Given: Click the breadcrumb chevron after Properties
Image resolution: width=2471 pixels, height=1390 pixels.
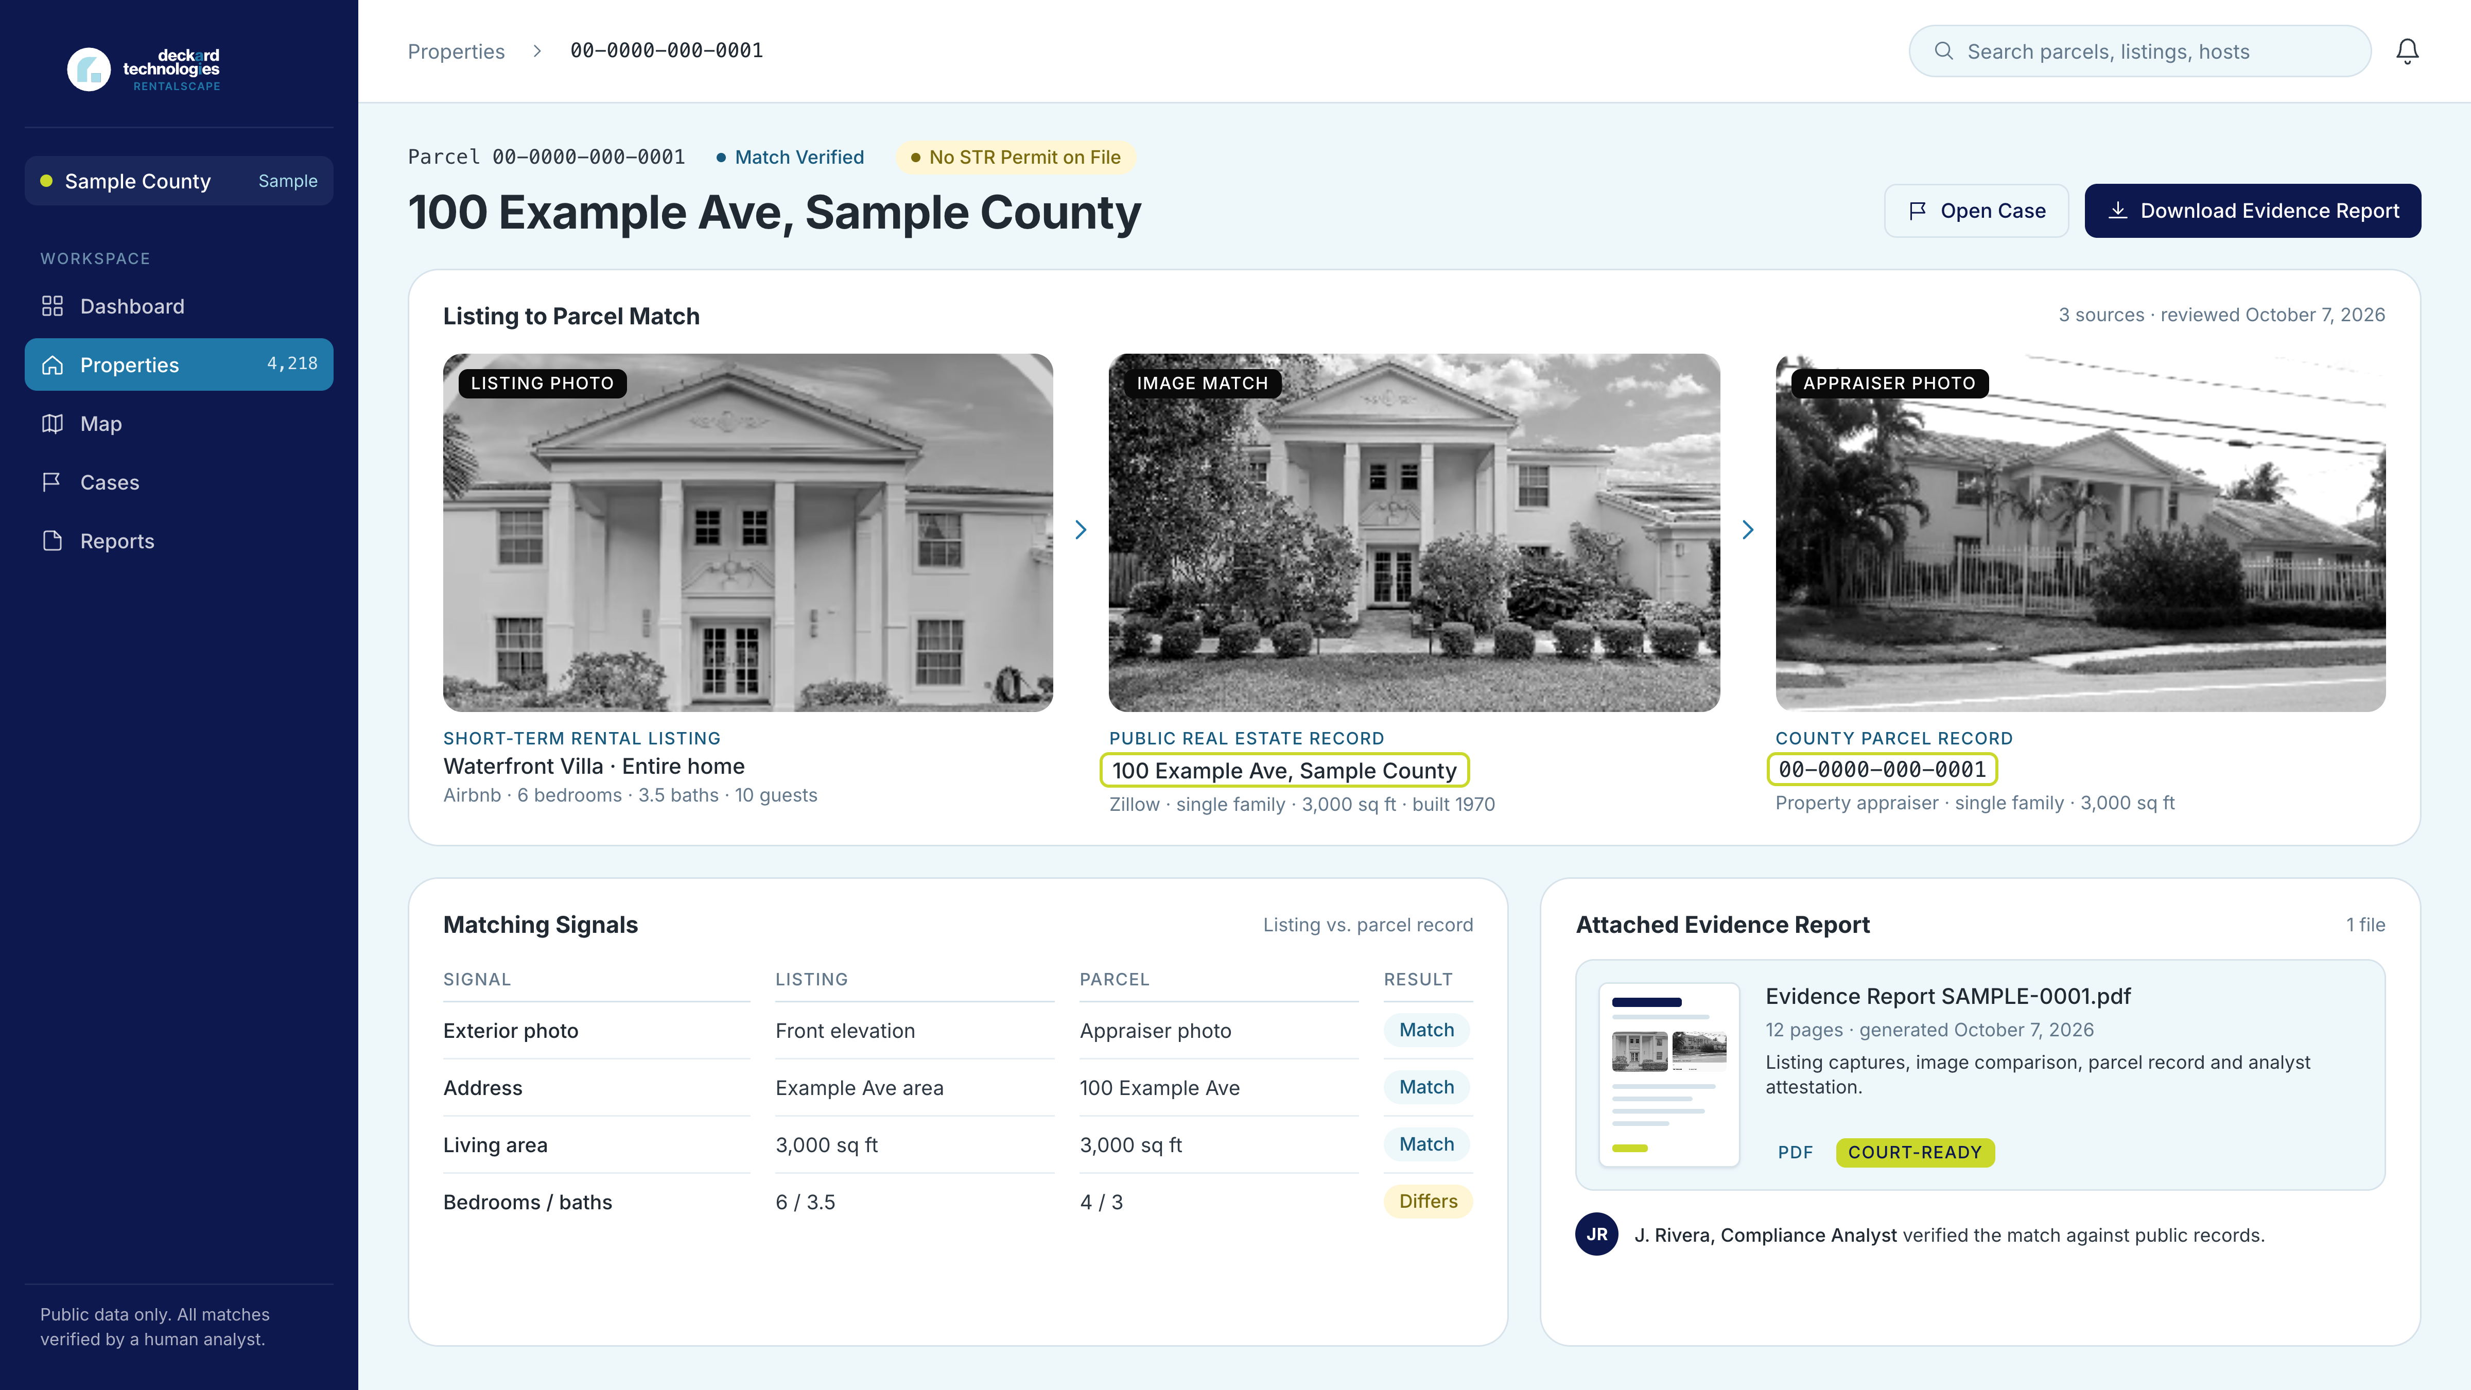Looking at the screenshot, I should 537,51.
